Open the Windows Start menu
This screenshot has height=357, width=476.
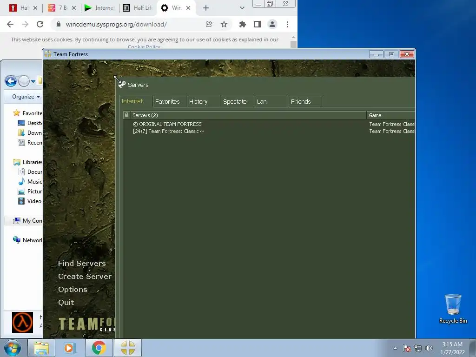pos(13,348)
